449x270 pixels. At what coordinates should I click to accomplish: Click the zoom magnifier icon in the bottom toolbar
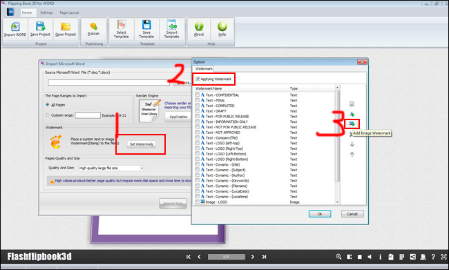point(338,257)
